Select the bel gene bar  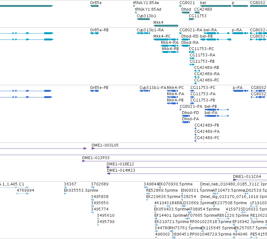pyautogui.click(x=216, y=6)
